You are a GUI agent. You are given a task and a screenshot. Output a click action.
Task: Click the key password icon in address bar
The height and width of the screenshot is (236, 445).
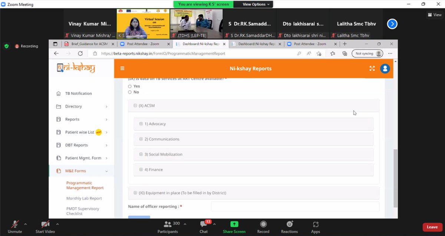299,53
